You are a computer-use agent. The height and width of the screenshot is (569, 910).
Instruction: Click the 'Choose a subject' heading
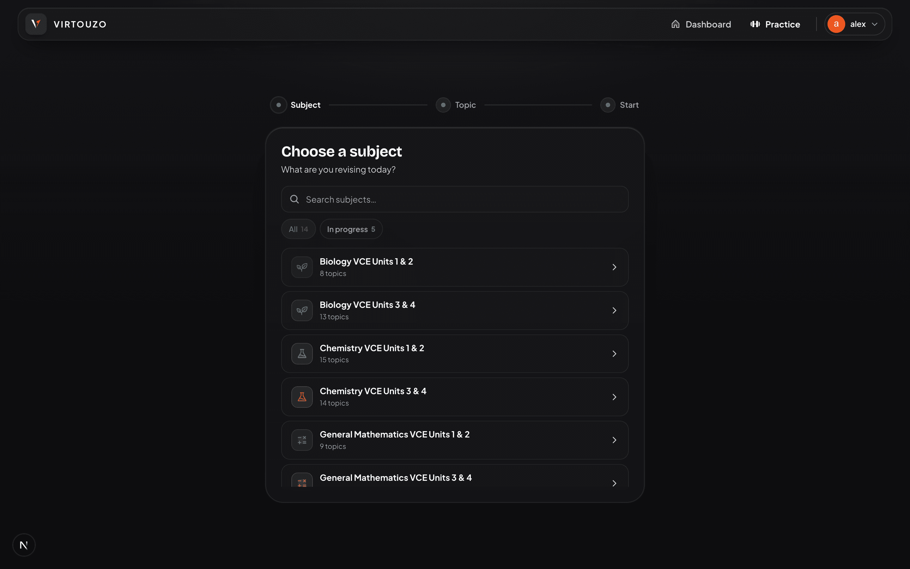point(342,152)
